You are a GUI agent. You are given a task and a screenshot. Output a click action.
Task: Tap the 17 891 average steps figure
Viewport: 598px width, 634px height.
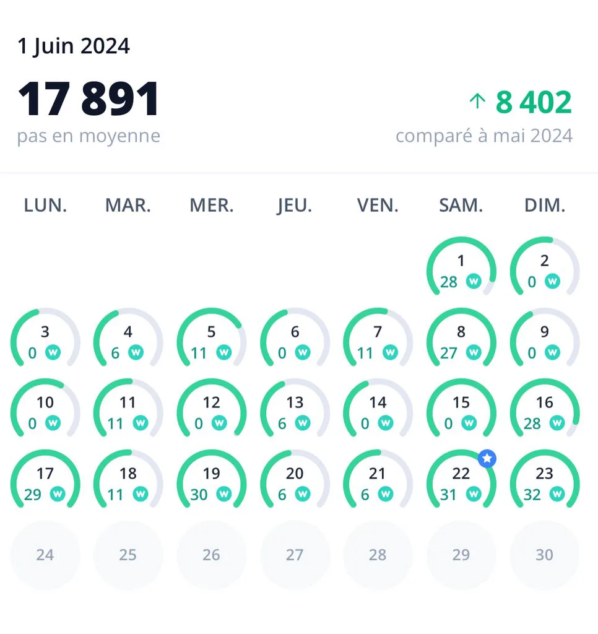(89, 98)
